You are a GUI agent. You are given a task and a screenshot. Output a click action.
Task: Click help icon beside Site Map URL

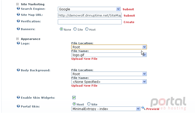coord(18,14)
